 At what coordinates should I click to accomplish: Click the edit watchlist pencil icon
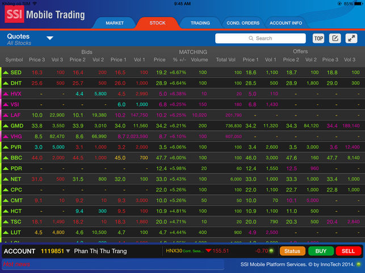coord(335,39)
